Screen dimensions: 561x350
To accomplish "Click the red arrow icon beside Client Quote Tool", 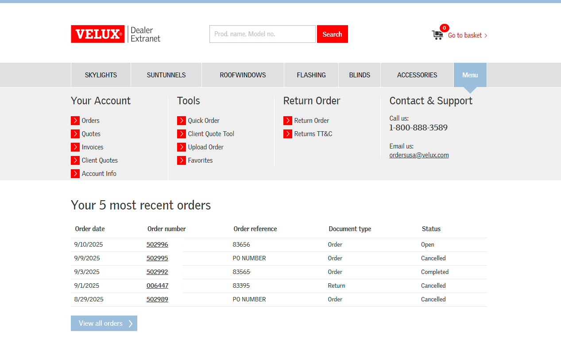I will (182, 134).
